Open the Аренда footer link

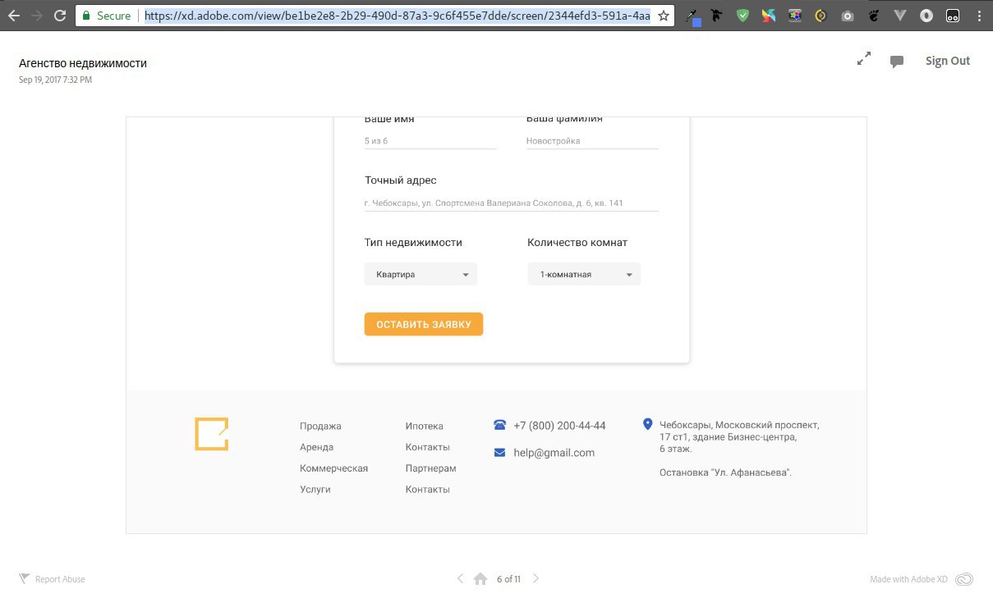tap(316, 448)
